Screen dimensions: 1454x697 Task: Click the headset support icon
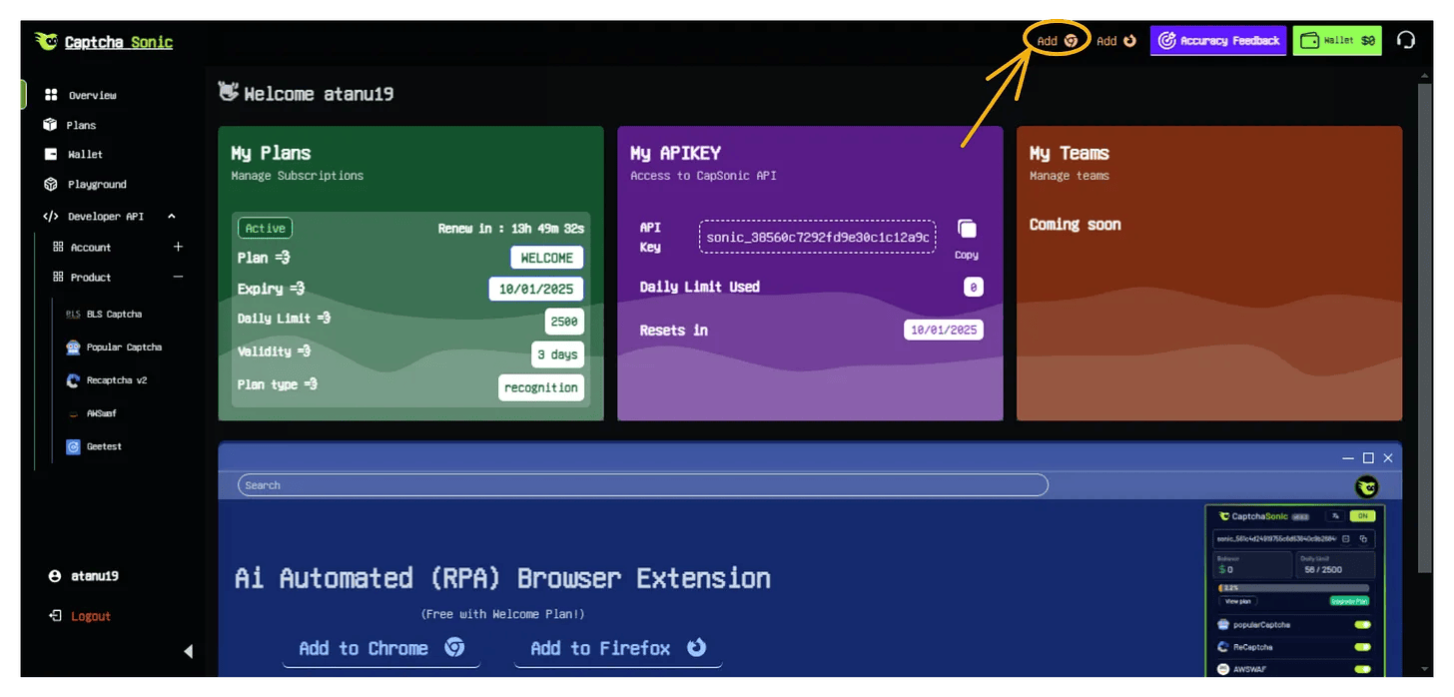click(x=1406, y=41)
